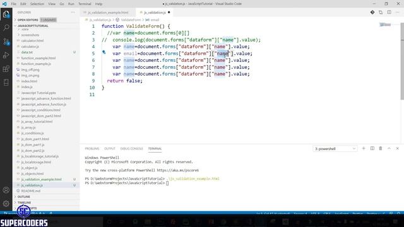Open the bookmark-style view below Extensions
The height and width of the screenshot is (227, 404).
[6, 83]
